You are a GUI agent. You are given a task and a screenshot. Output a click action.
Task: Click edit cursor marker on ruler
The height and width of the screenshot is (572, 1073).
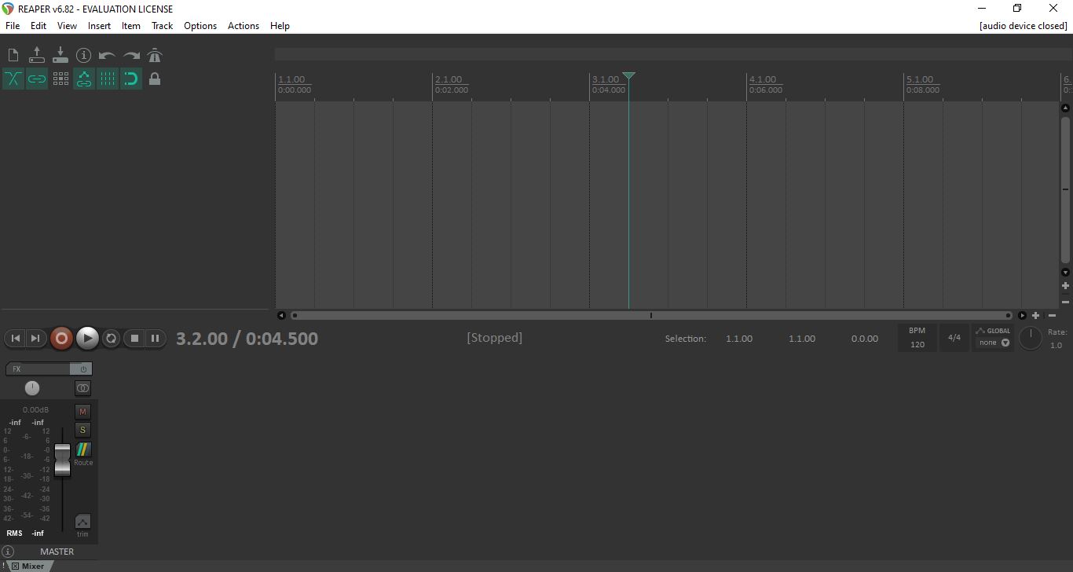[628, 76]
